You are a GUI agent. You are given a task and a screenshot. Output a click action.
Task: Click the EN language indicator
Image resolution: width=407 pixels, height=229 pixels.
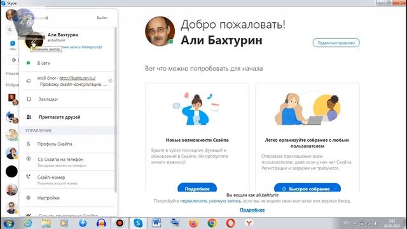click(346, 223)
